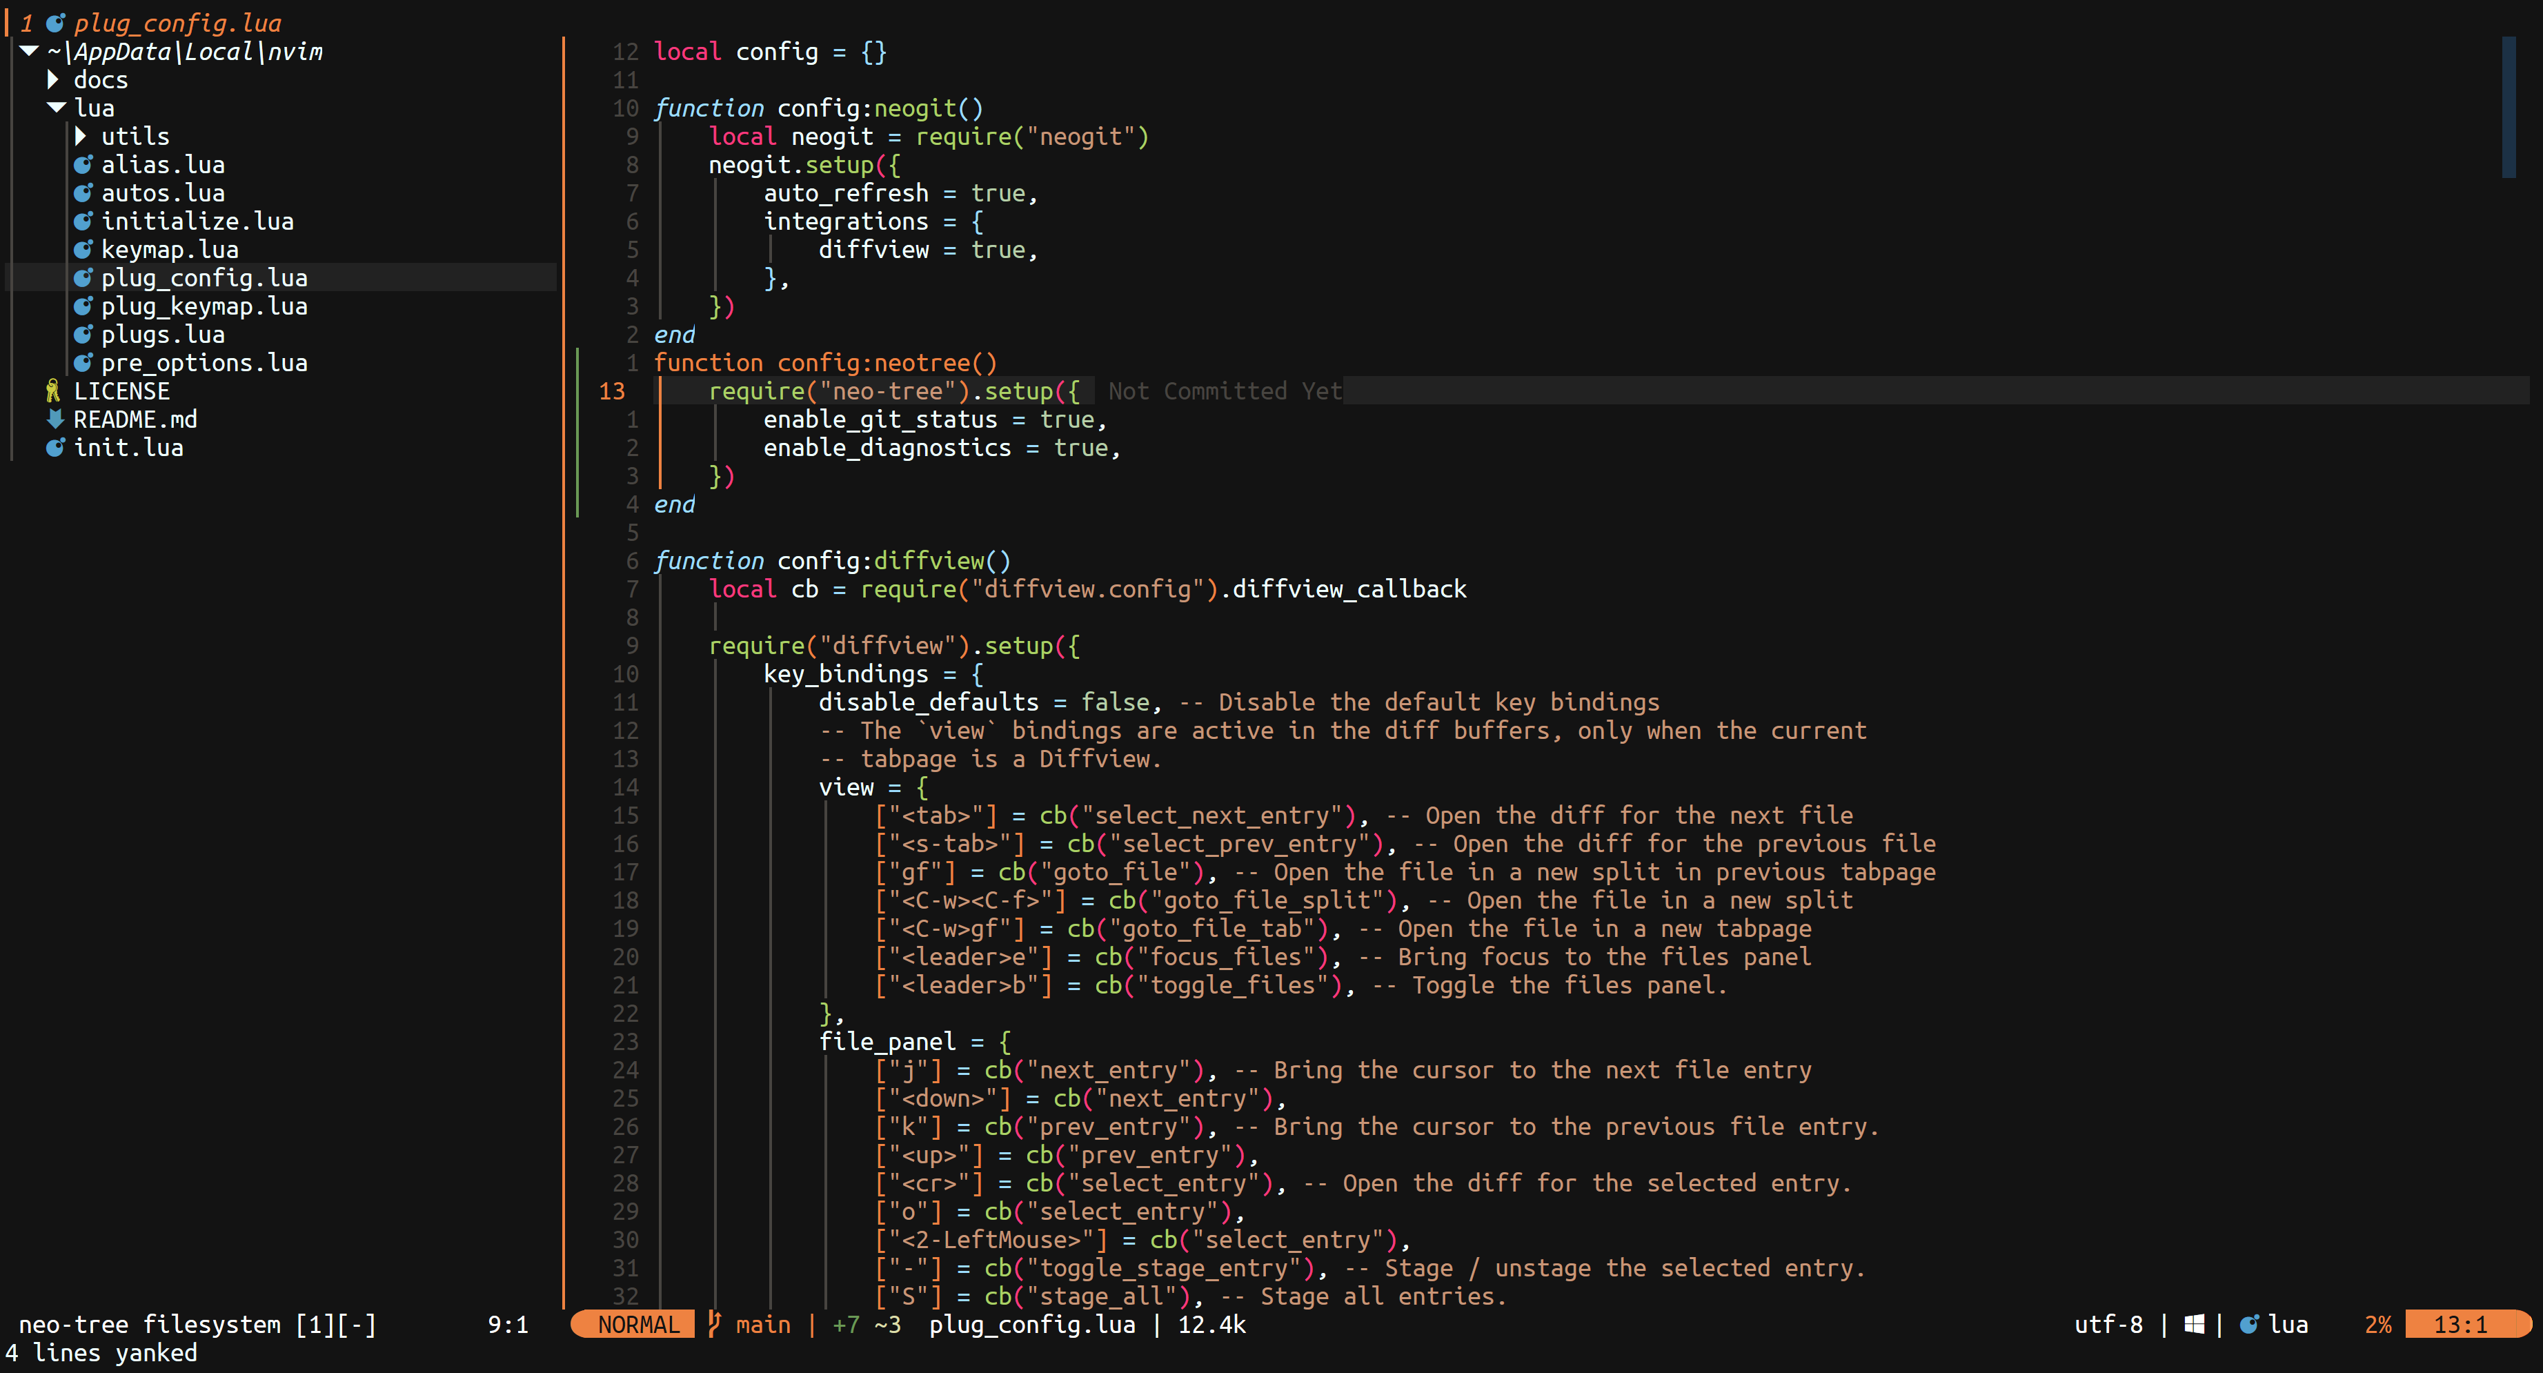Click the license key icon beside LICENSE
2543x1373 pixels.
tap(55, 391)
